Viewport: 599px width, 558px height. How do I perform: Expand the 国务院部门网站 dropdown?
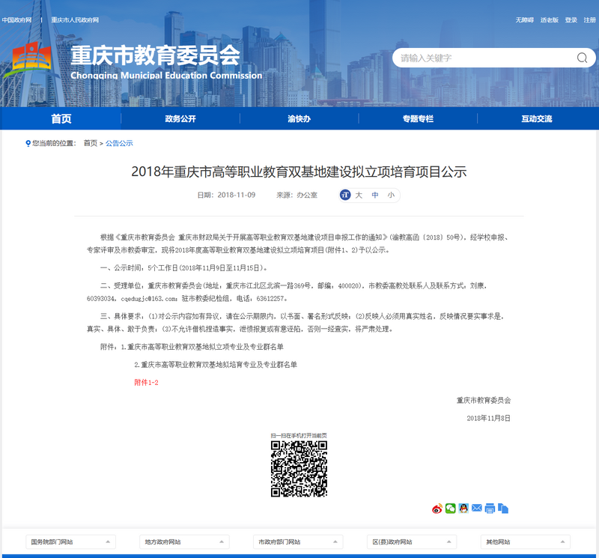click(x=70, y=542)
